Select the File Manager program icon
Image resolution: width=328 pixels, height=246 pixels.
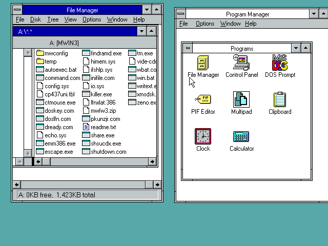point(203,63)
